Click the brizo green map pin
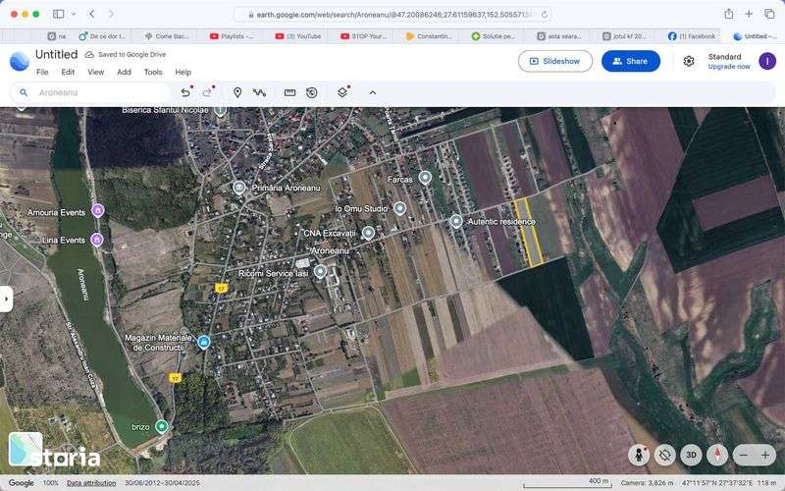Viewport: 785px width, 491px height. pyautogui.click(x=161, y=426)
